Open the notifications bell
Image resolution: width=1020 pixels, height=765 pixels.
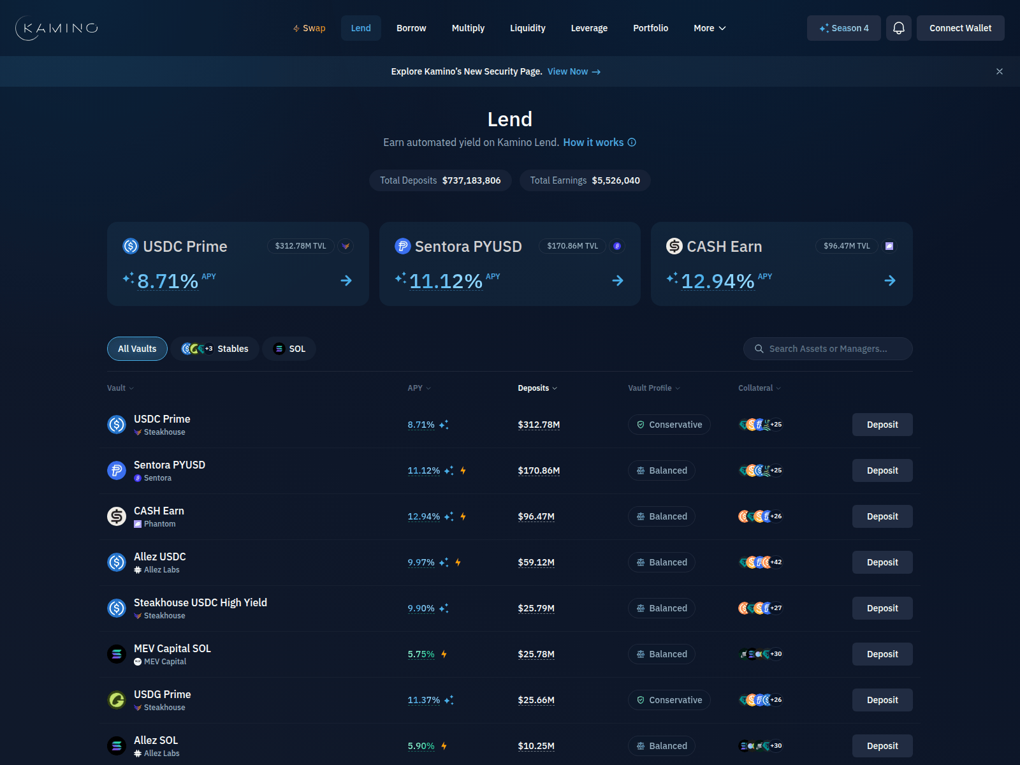coord(899,28)
